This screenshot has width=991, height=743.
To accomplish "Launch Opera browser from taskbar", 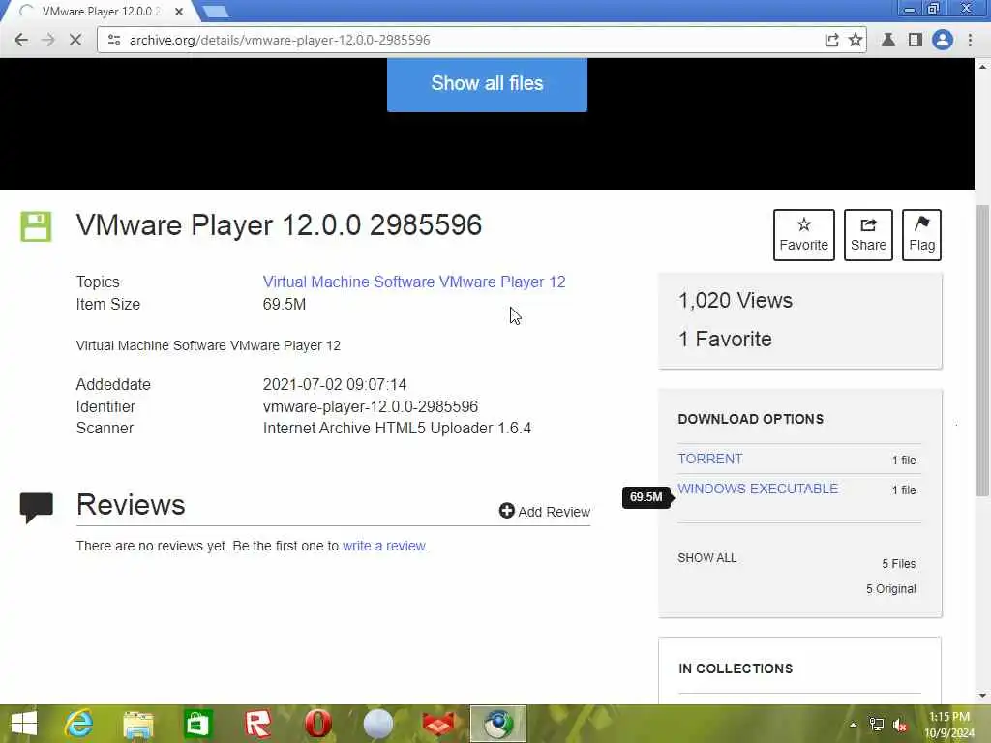I will coord(317,724).
